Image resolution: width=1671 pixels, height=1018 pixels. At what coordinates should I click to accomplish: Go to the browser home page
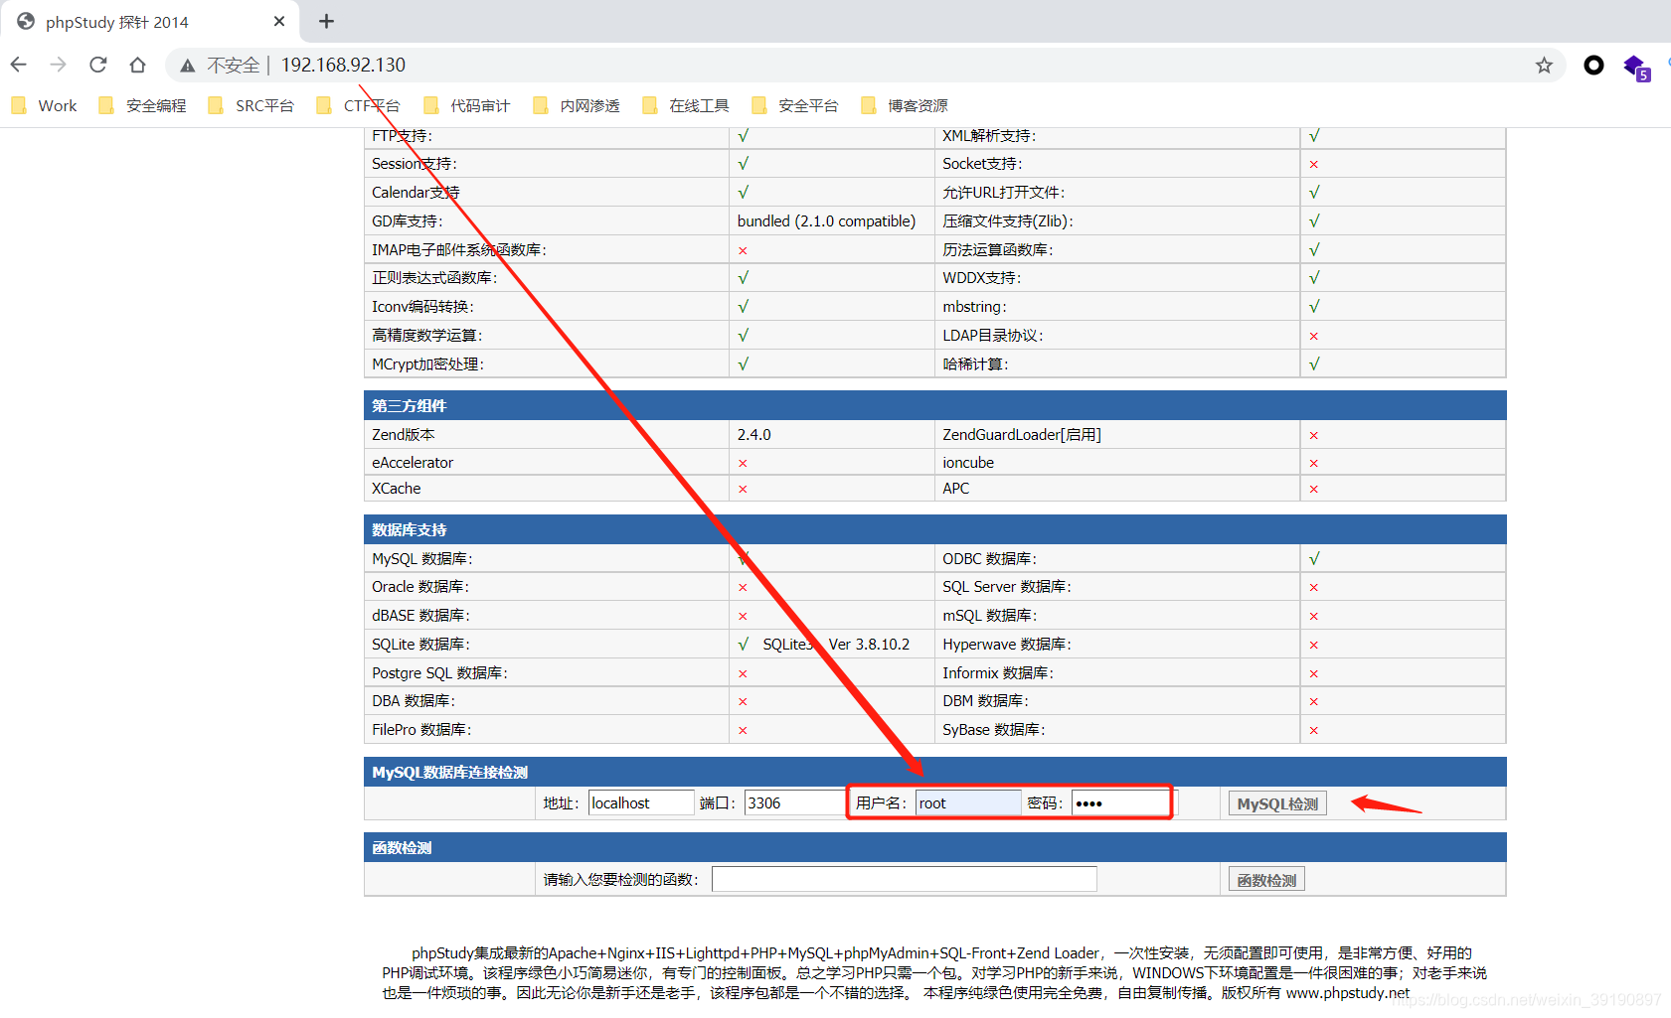pyautogui.click(x=137, y=65)
